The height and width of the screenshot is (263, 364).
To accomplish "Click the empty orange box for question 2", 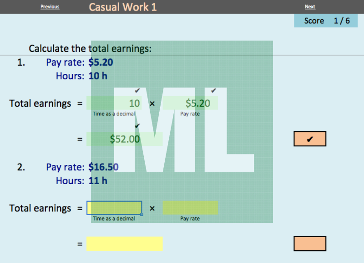I will pos(310,244).
